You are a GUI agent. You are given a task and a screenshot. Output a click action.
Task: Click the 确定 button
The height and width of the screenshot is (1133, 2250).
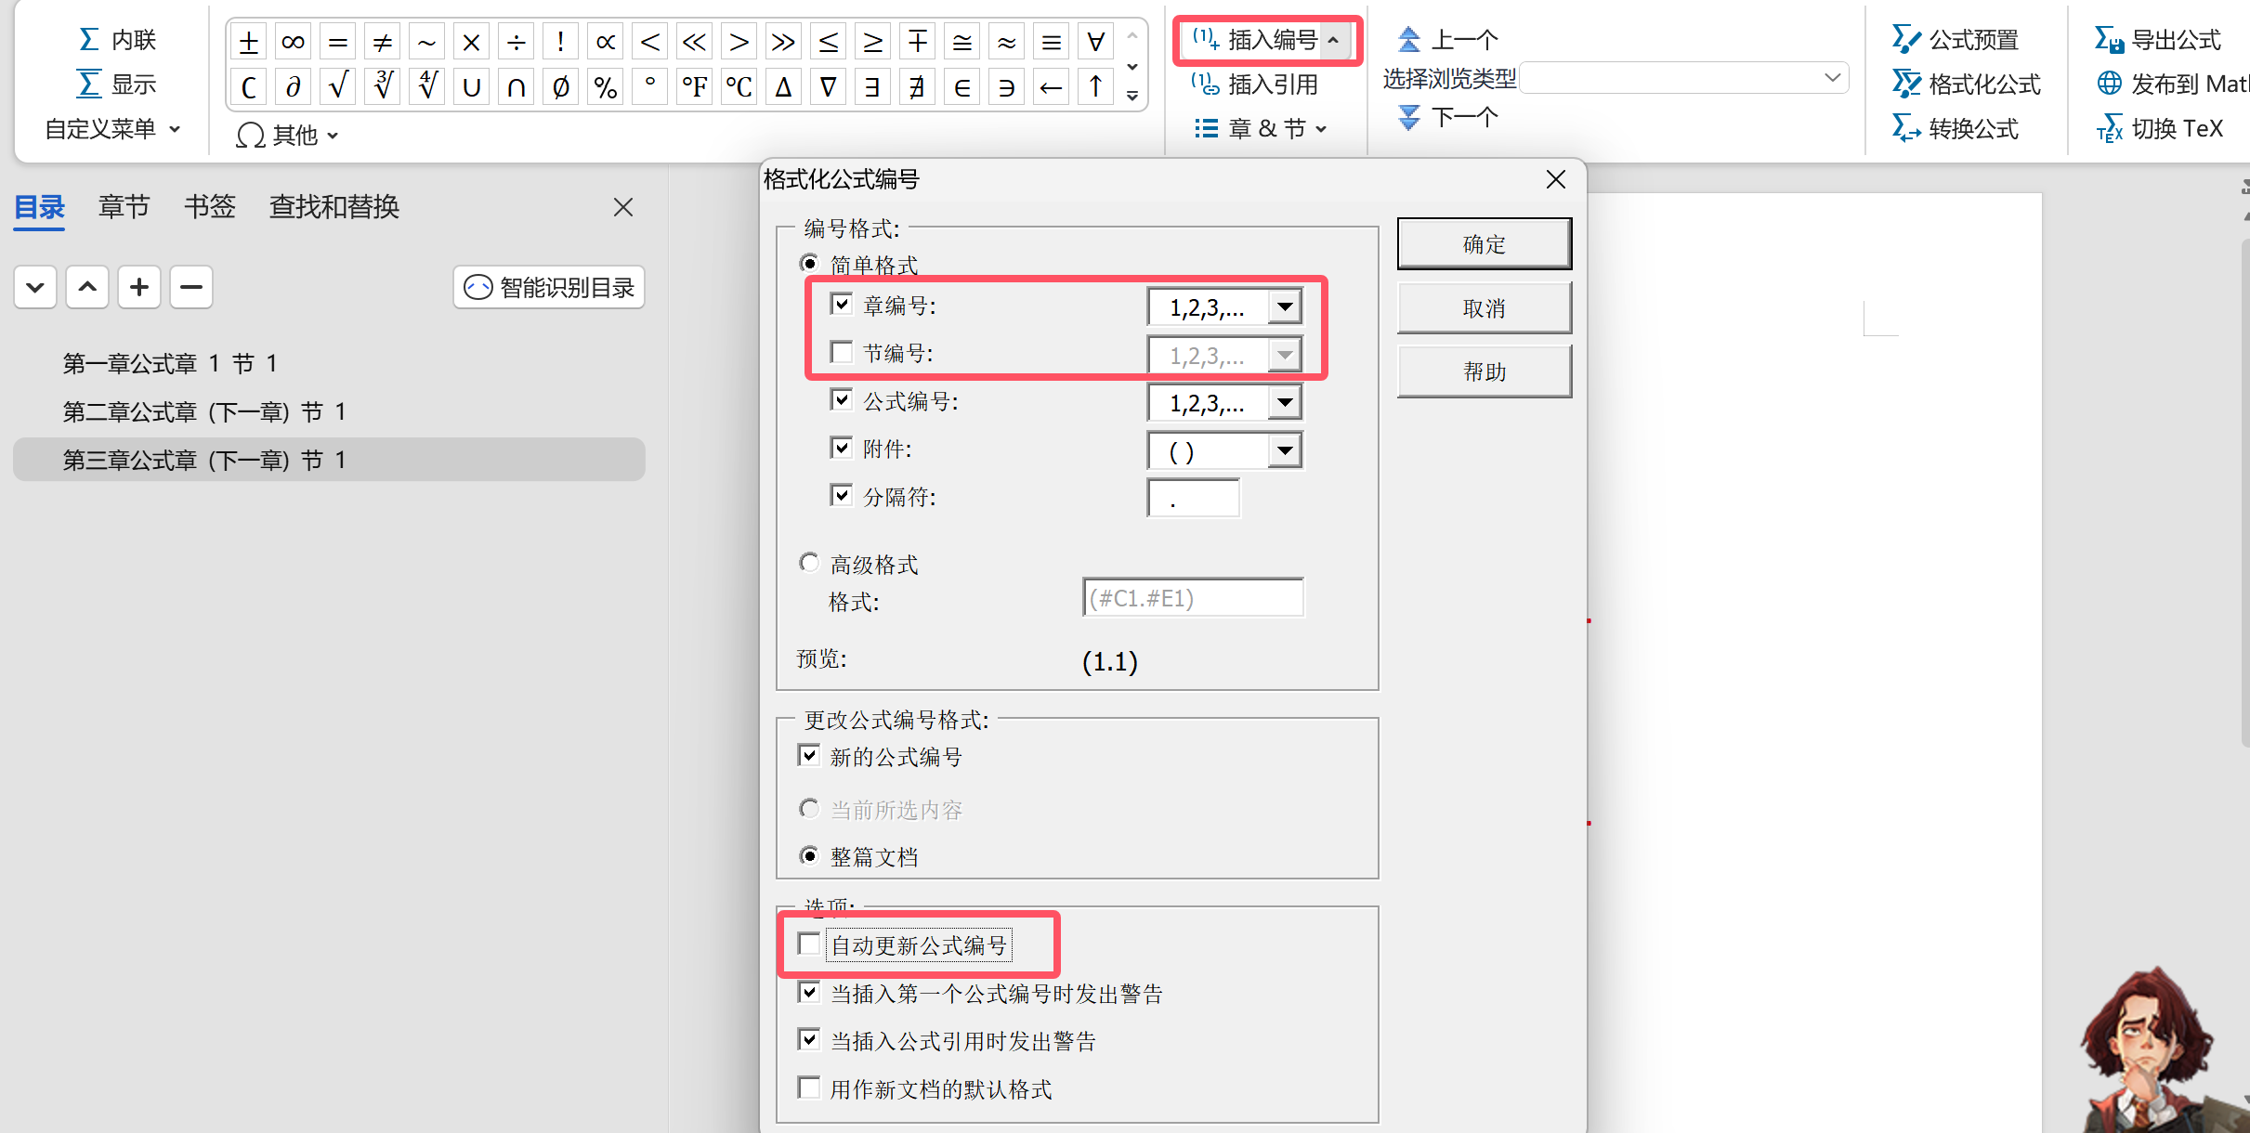click(x=1484, y=244)
